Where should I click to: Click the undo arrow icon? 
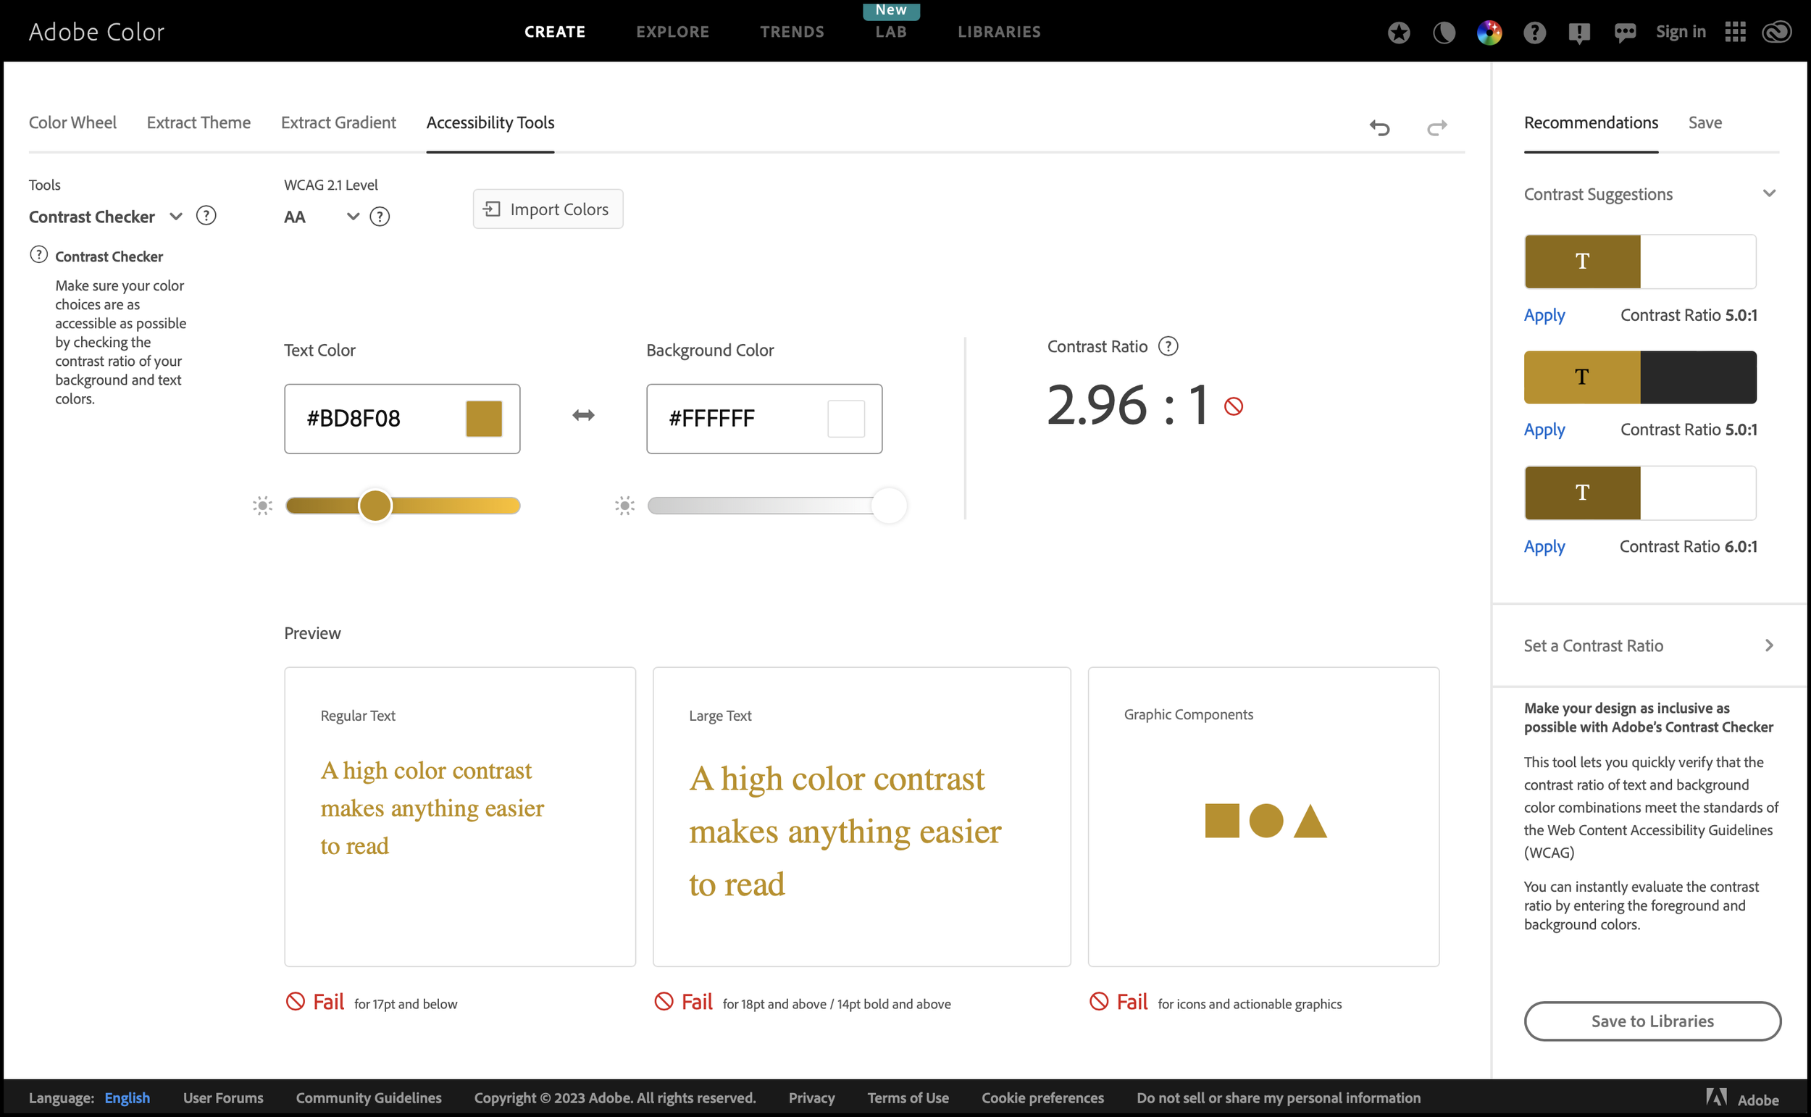[x=1379, y=127]
